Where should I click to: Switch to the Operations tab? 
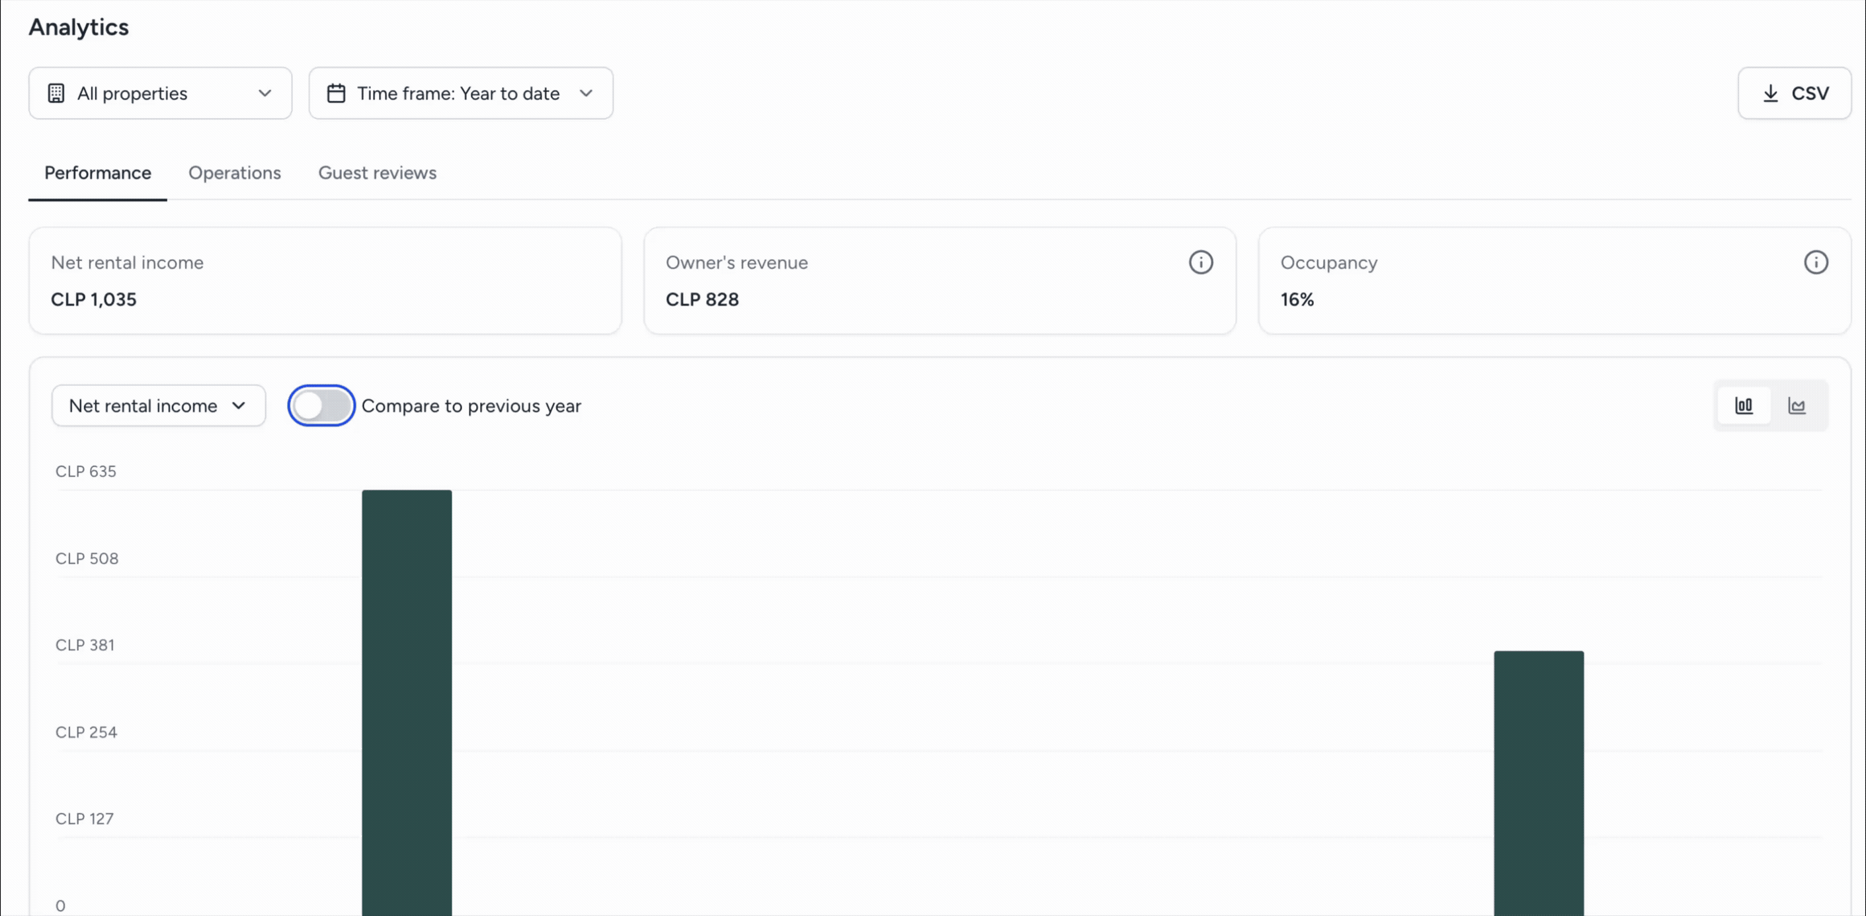point(235,173)
